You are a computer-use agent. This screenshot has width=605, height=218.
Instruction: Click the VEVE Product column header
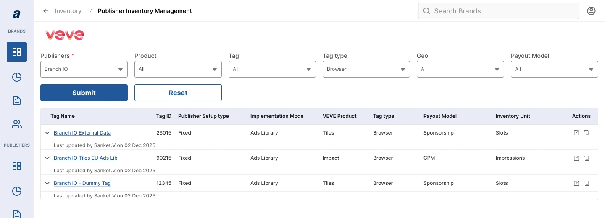(339, 116)
